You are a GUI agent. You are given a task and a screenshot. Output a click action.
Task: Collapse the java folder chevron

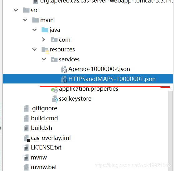click(x=34, y=30)
